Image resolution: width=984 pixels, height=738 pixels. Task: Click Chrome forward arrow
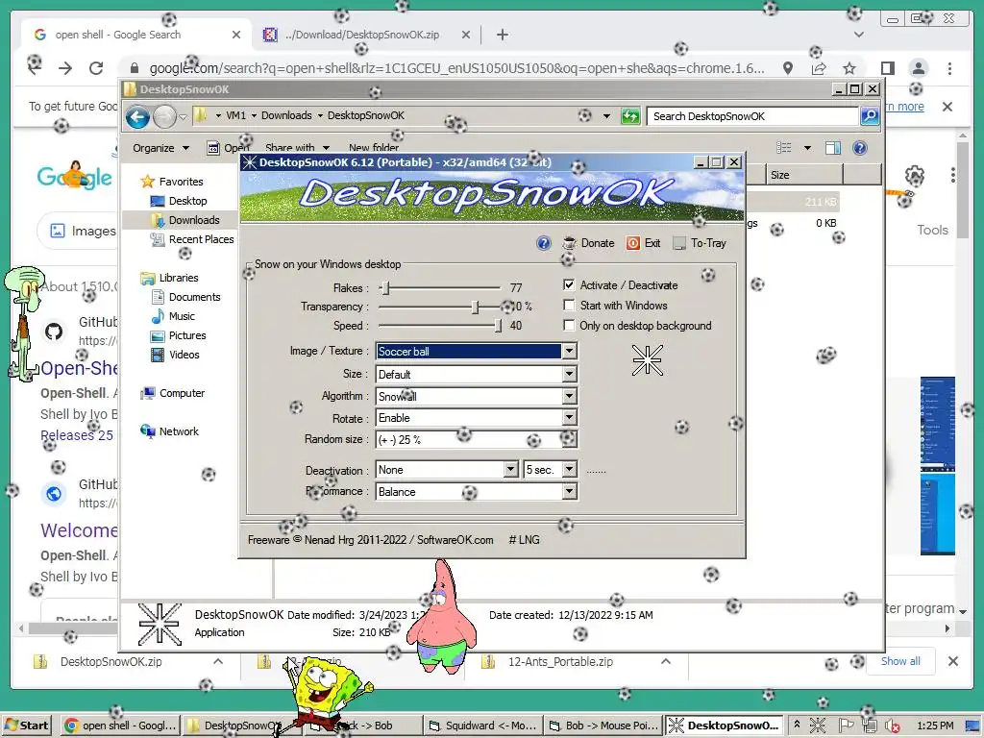click(65, 68)
